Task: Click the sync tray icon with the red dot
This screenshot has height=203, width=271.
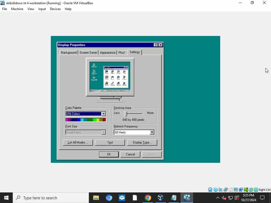Action: coord(237,198)
